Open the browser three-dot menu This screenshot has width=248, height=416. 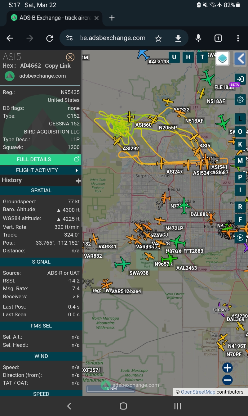tap(238, 38)
